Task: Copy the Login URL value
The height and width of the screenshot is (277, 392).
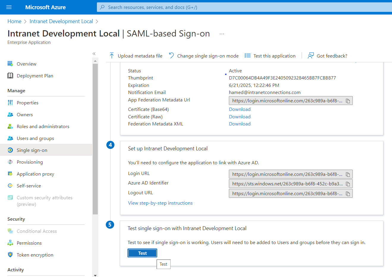Action: pyautogui.click(x=348, y=174)
